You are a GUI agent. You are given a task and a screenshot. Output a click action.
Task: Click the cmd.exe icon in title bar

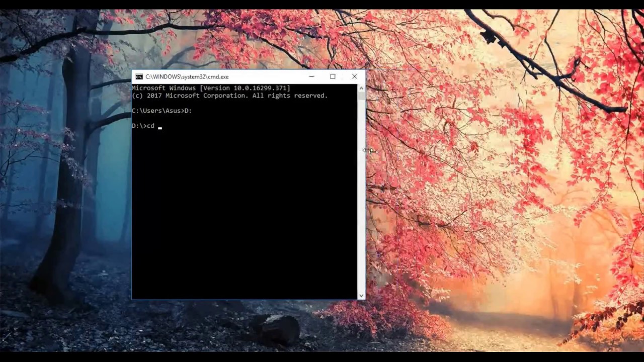(139, 77)
